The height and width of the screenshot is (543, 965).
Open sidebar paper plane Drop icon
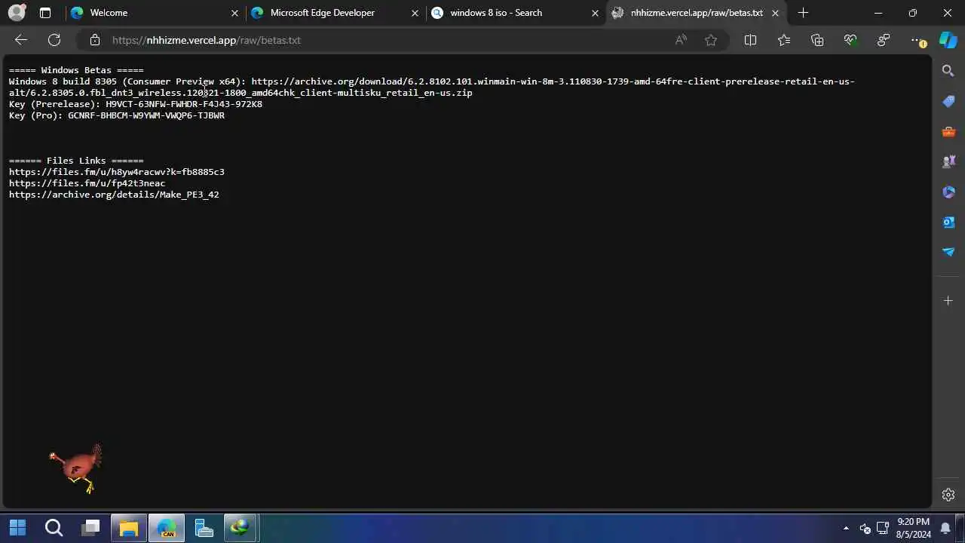click(x=948, y=252)
